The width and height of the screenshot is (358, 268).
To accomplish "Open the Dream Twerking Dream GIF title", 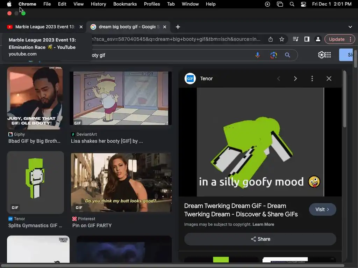I will tap(241, 210).
